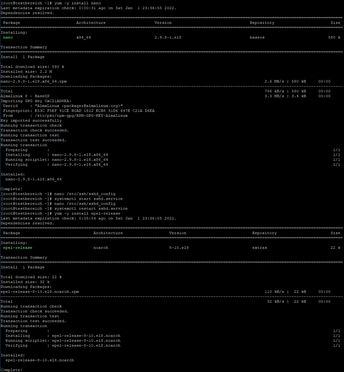Click the green nano package name
This screenshot has width=344, height=372.
(8, 37)
